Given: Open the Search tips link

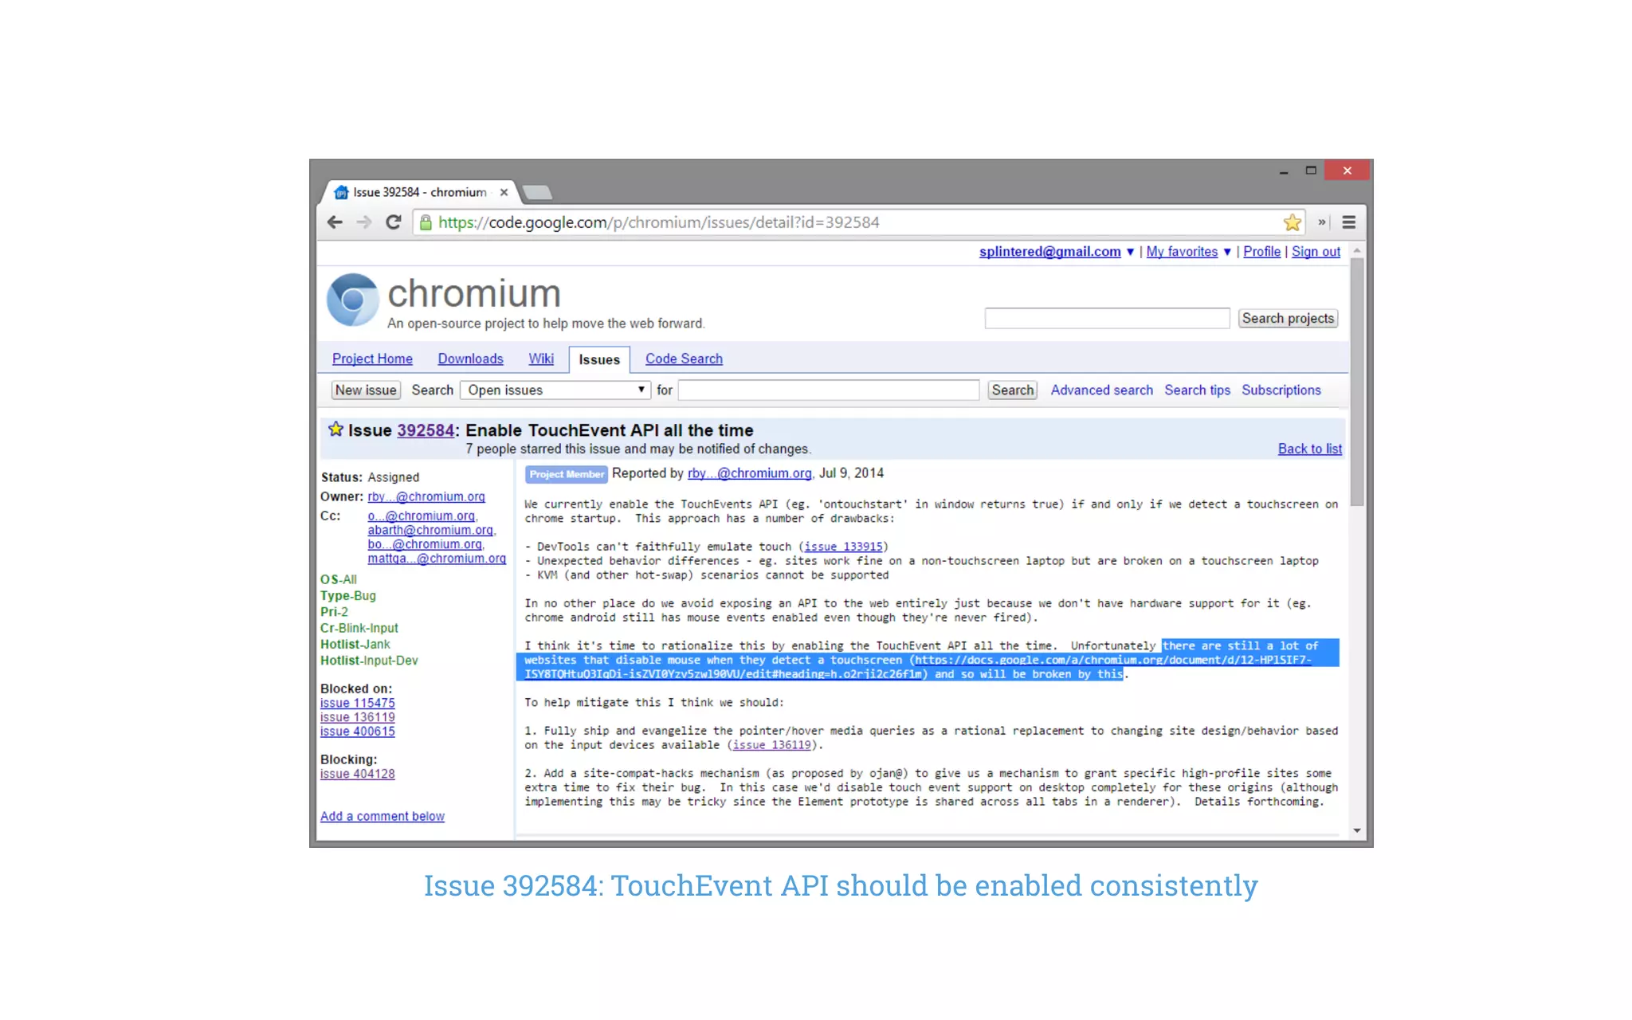Looking at the screenshot, I should (1197, 390).
